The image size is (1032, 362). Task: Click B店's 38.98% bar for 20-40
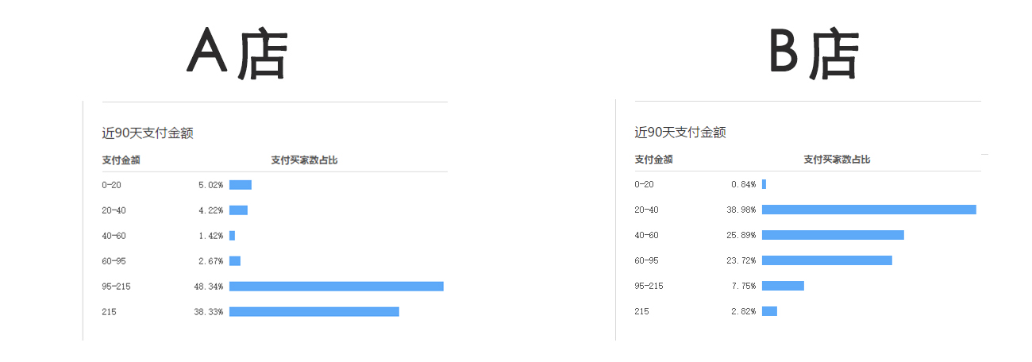(869, 210)
